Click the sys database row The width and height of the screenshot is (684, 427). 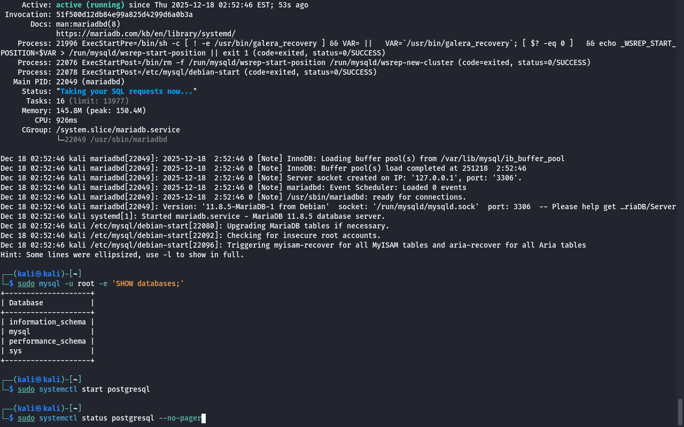(x=15, y=351)
